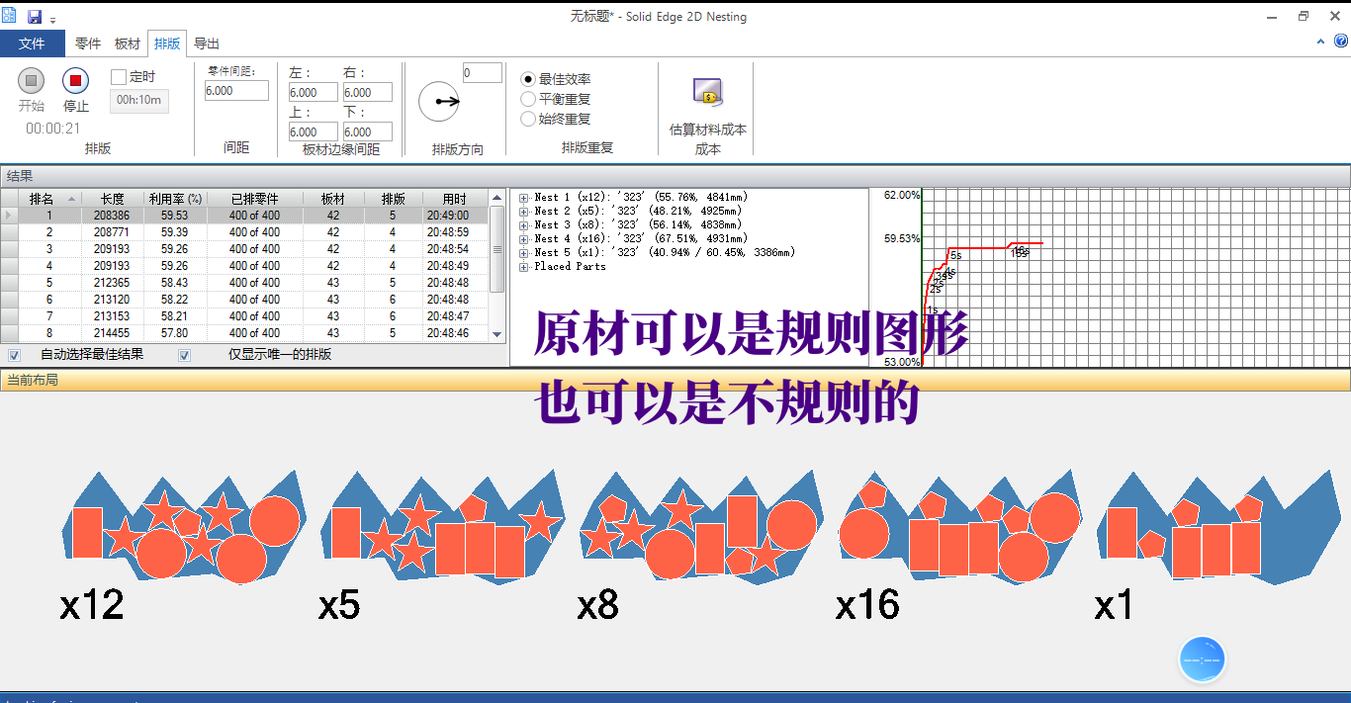Expand Nest 2 (x5) tree node
The height and width of the screenshot is (703, 1351).
pyautogui.click(x=523, y=212)
